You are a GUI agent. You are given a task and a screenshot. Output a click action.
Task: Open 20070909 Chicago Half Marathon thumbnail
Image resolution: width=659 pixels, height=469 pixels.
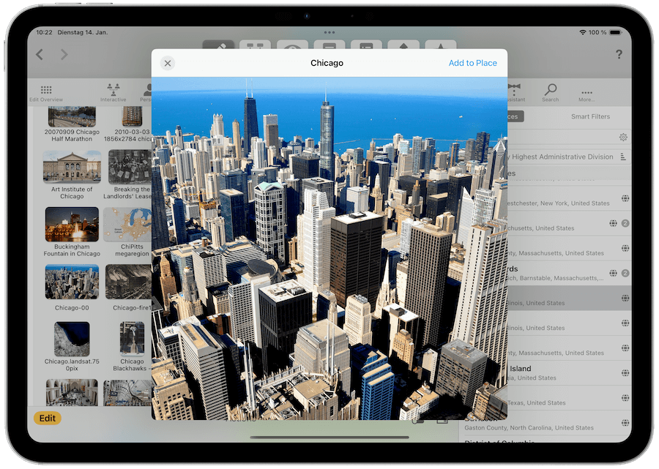click(x=72, y=116)
